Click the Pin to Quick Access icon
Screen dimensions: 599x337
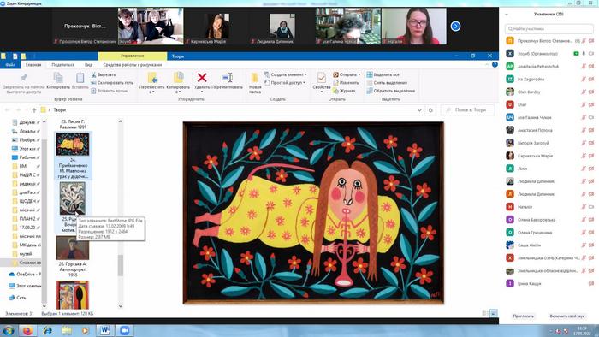(24, 78)
